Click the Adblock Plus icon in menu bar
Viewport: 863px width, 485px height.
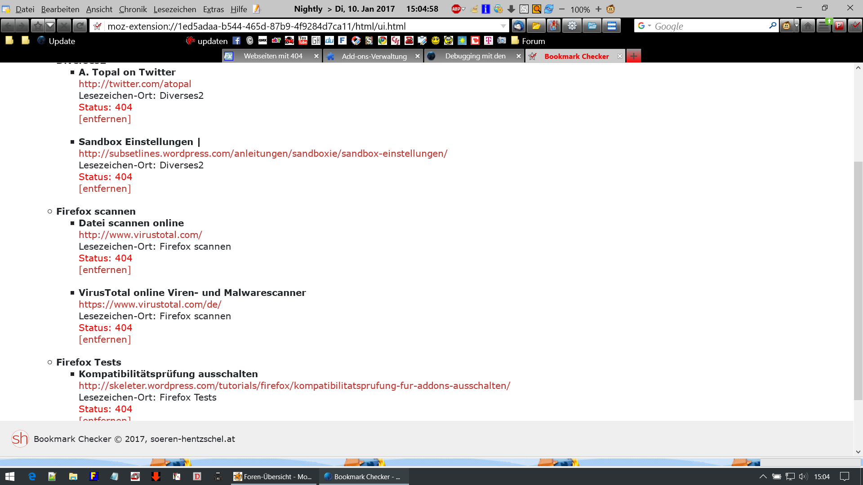(x=456, y=9)
